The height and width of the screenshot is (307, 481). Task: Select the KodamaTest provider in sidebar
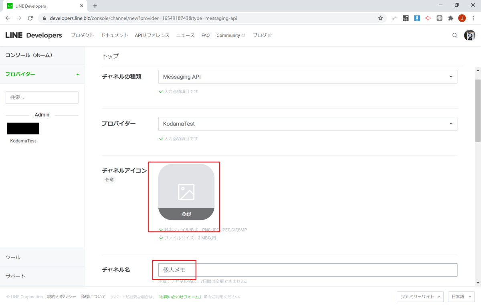(23, 141)
